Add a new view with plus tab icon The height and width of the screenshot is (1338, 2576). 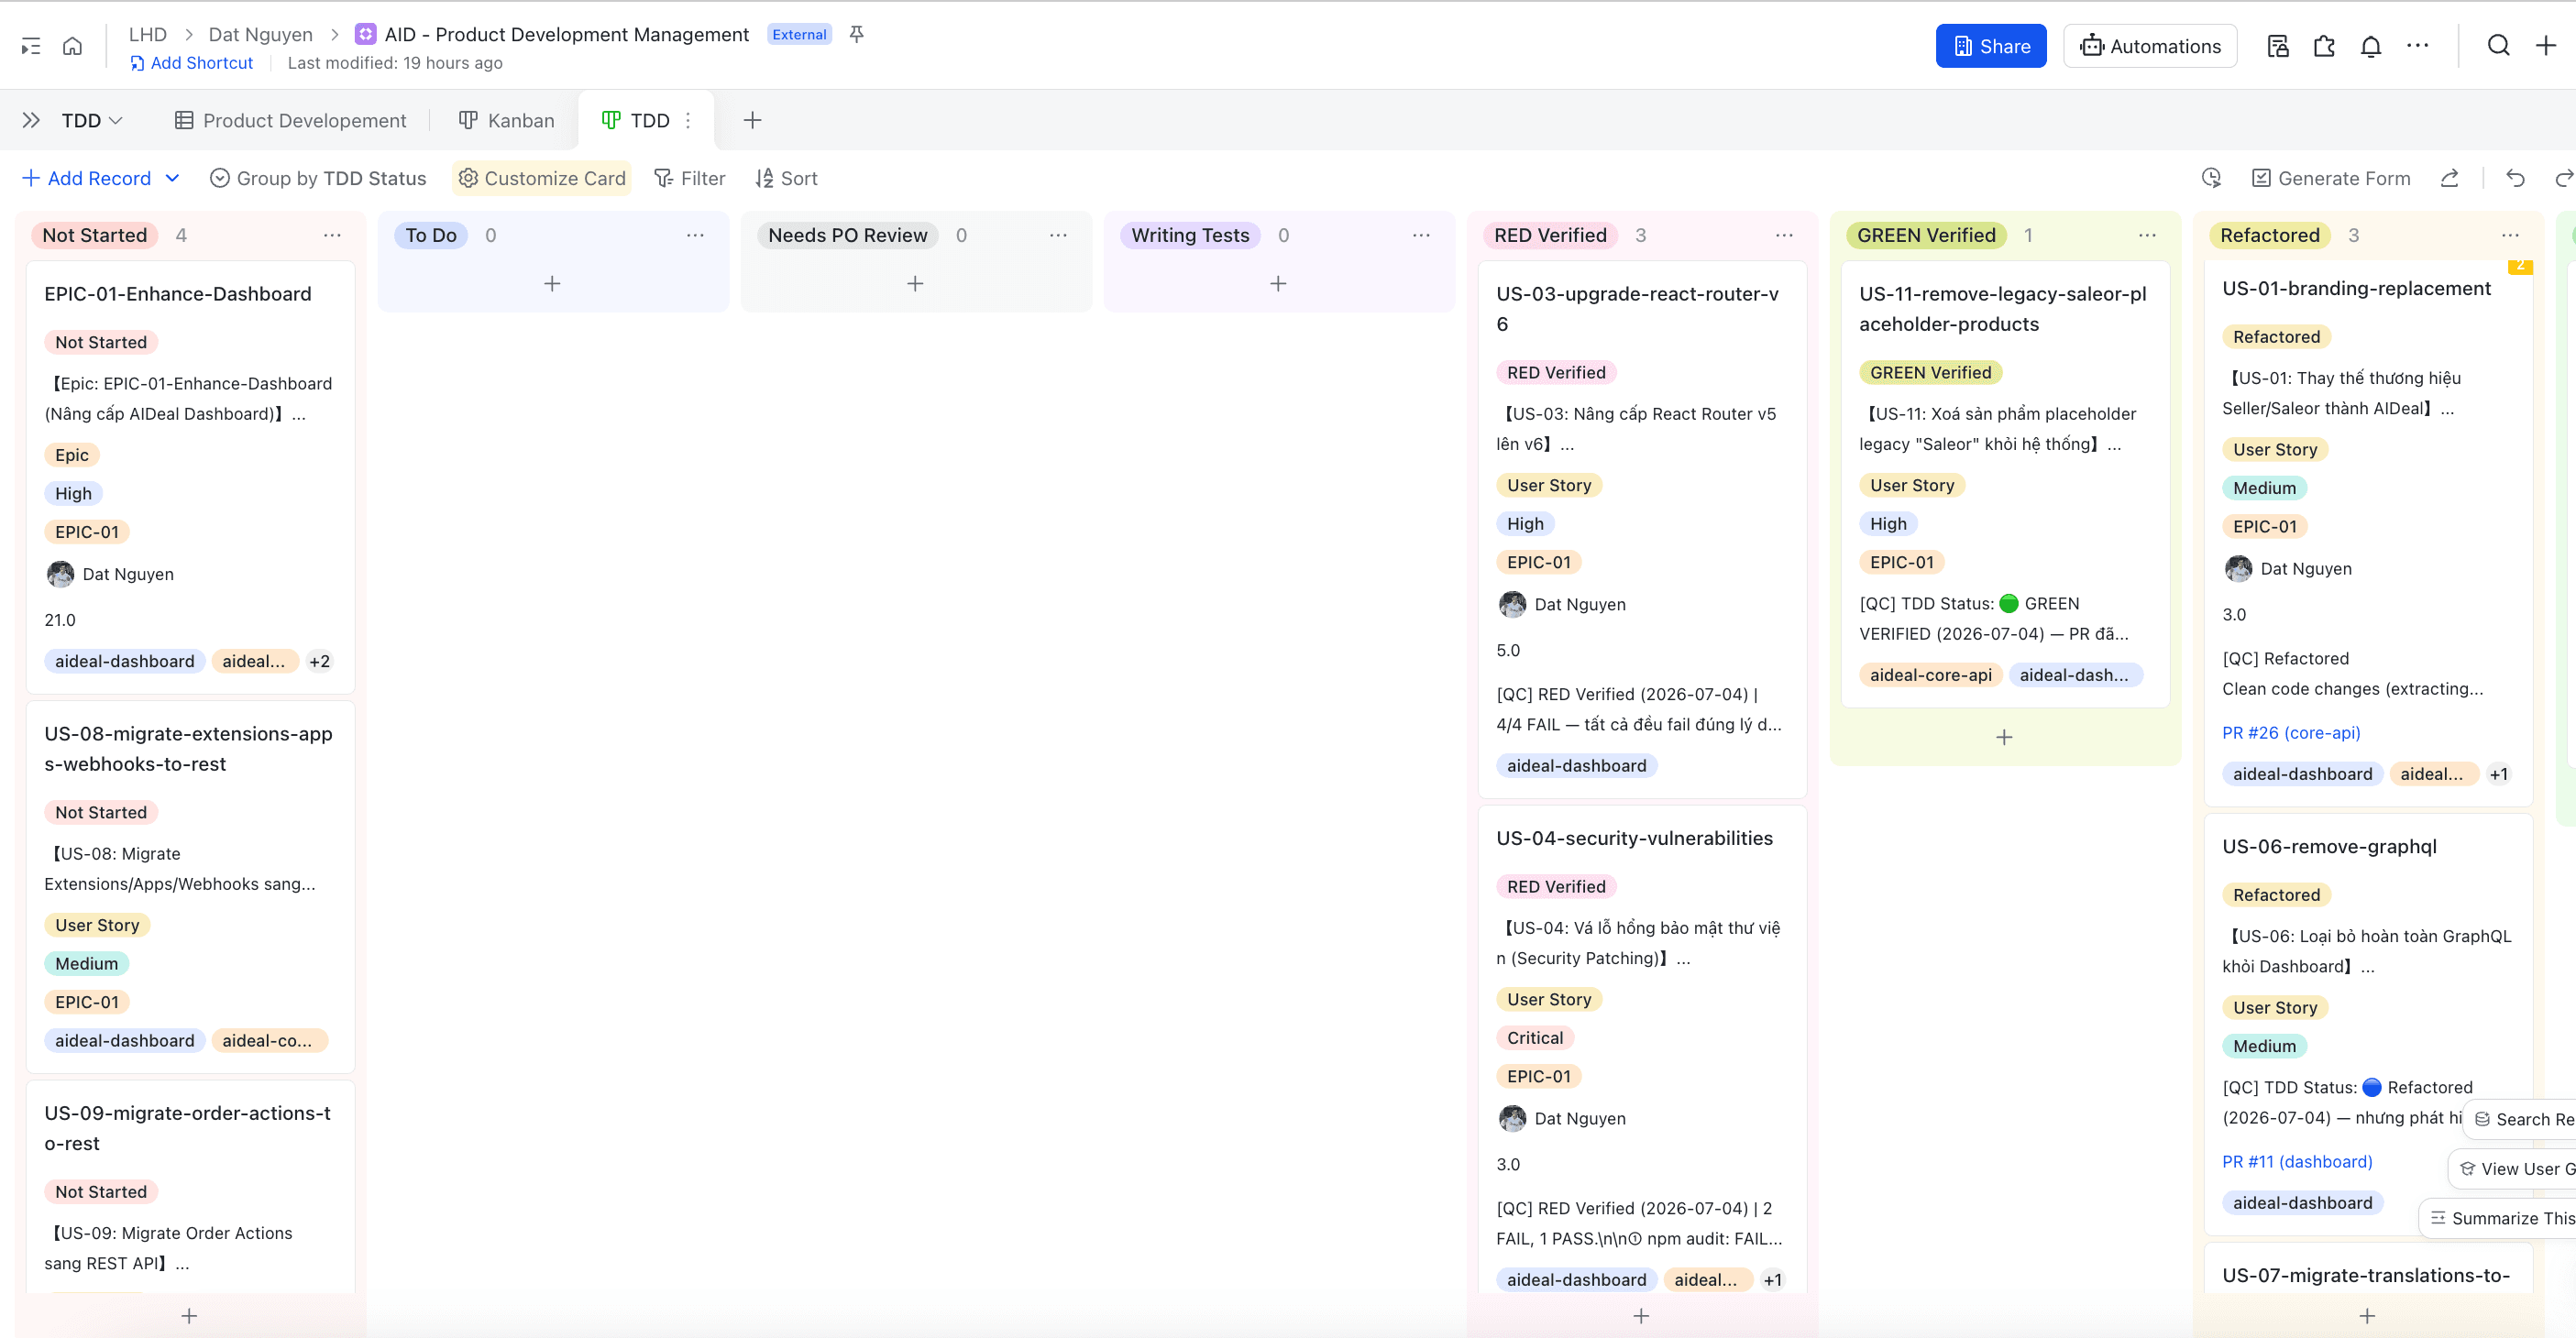pyautogui.click(x=752, y=120)
